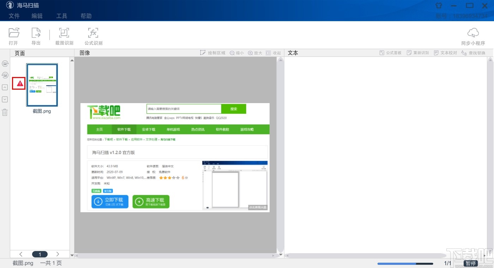Delete the page with the trash icon
This screenshot has height=268, width=494.
point(5,112)
